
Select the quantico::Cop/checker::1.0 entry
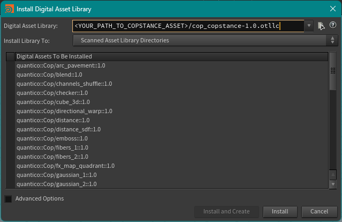[52, 93]
